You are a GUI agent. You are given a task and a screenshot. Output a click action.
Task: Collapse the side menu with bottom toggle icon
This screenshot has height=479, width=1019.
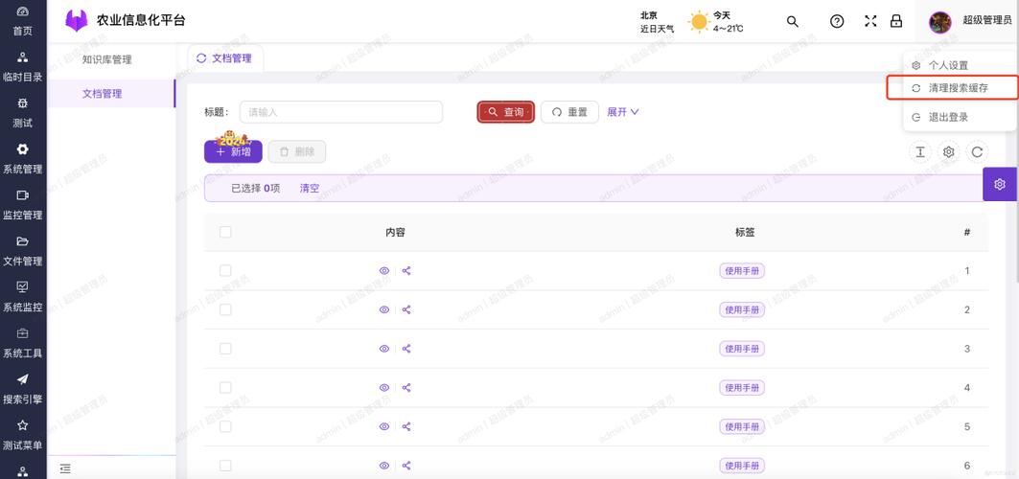[x=64, y=468]
